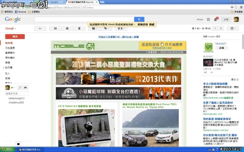
Task: Open the Mobile01 Google+ page name
Action: pos(221,44)
